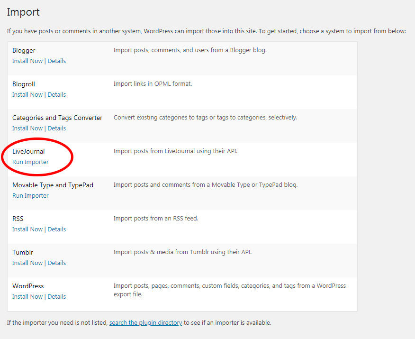Run the LiveJournal importer

30,162
